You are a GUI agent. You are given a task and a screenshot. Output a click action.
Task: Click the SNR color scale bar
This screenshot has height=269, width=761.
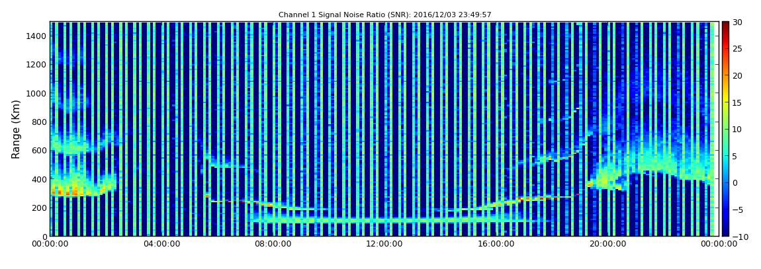pyautogui.click(x=725, y=129)
